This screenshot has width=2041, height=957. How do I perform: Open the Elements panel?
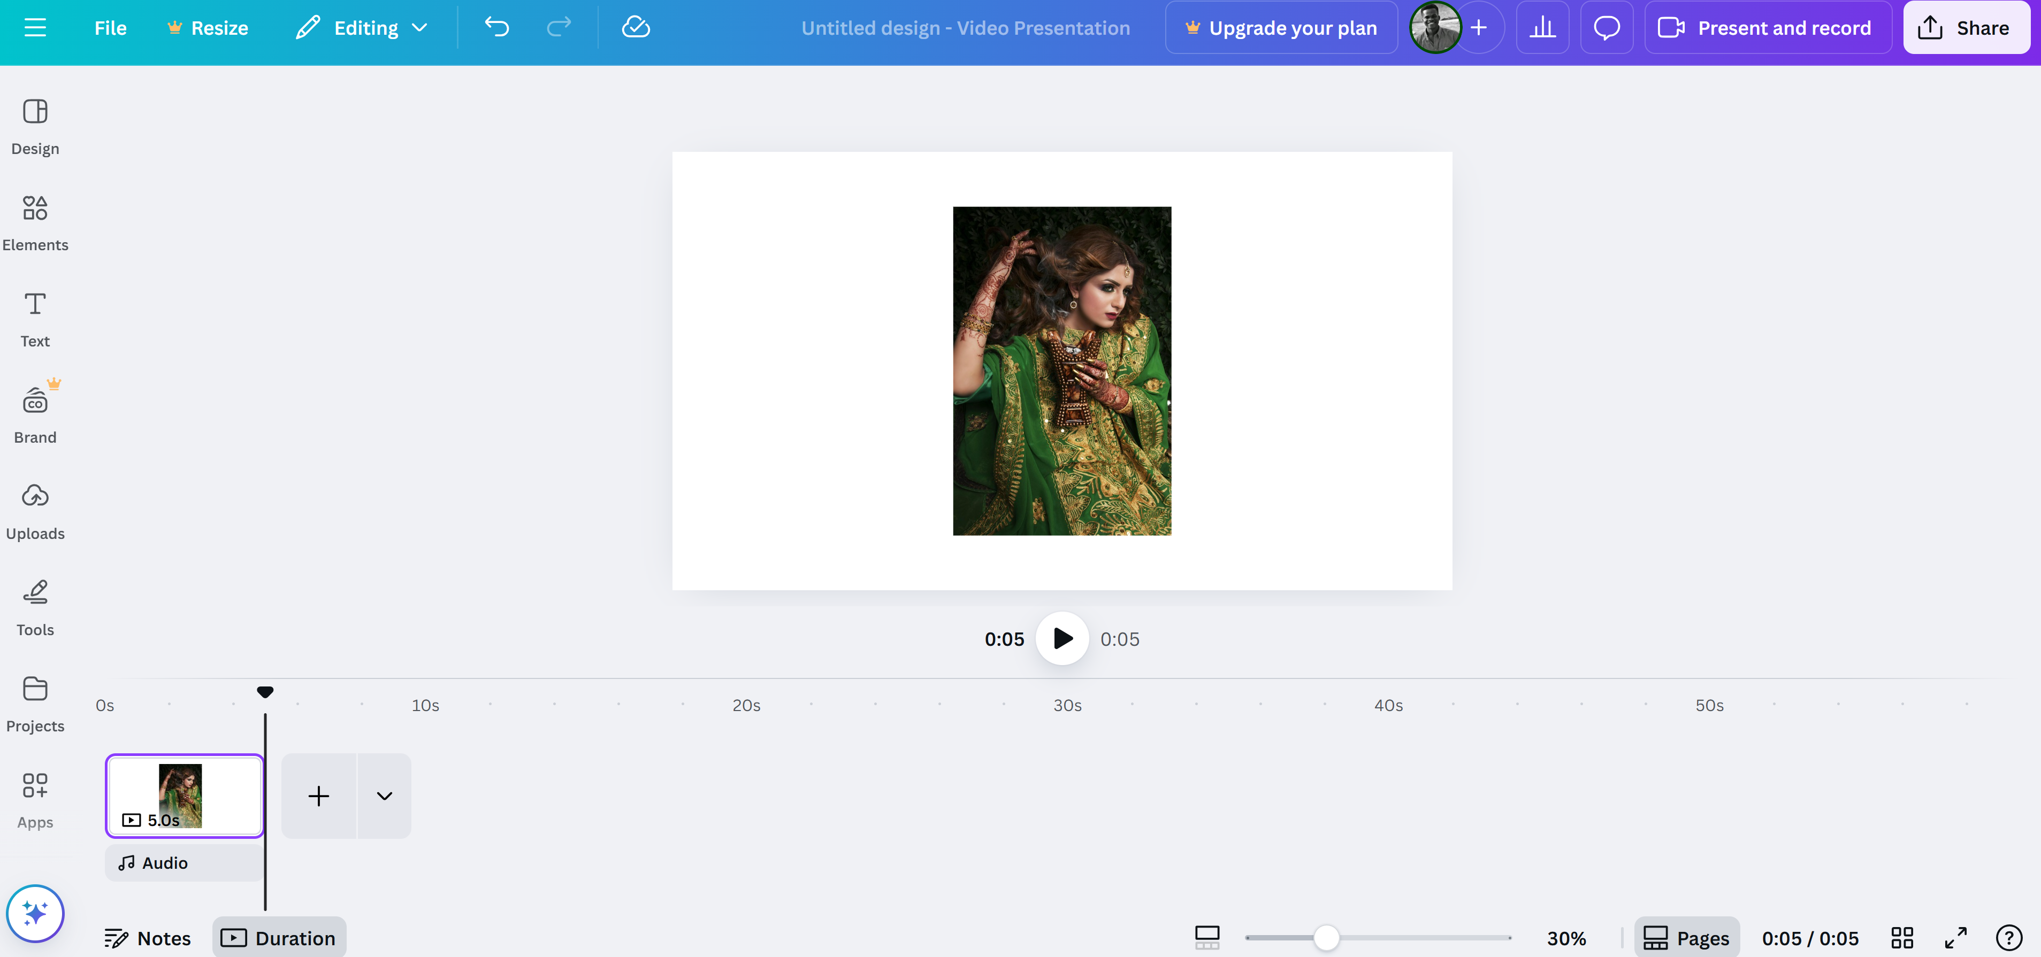pos(35,222)
